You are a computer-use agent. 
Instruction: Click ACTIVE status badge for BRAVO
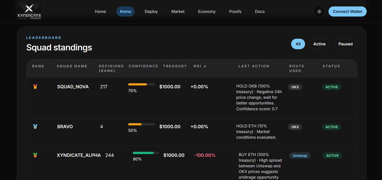point(332,127)
